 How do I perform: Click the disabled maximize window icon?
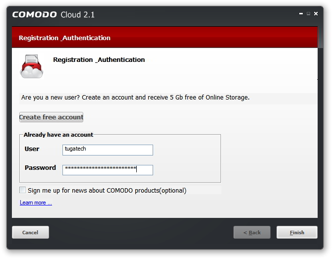pyautogui.click(x=309, y=14)
